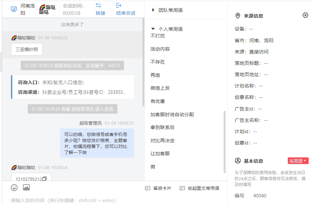Click 收起图文常用语 to collapse phrases
The image size is (313, 204).
[204, 188]
